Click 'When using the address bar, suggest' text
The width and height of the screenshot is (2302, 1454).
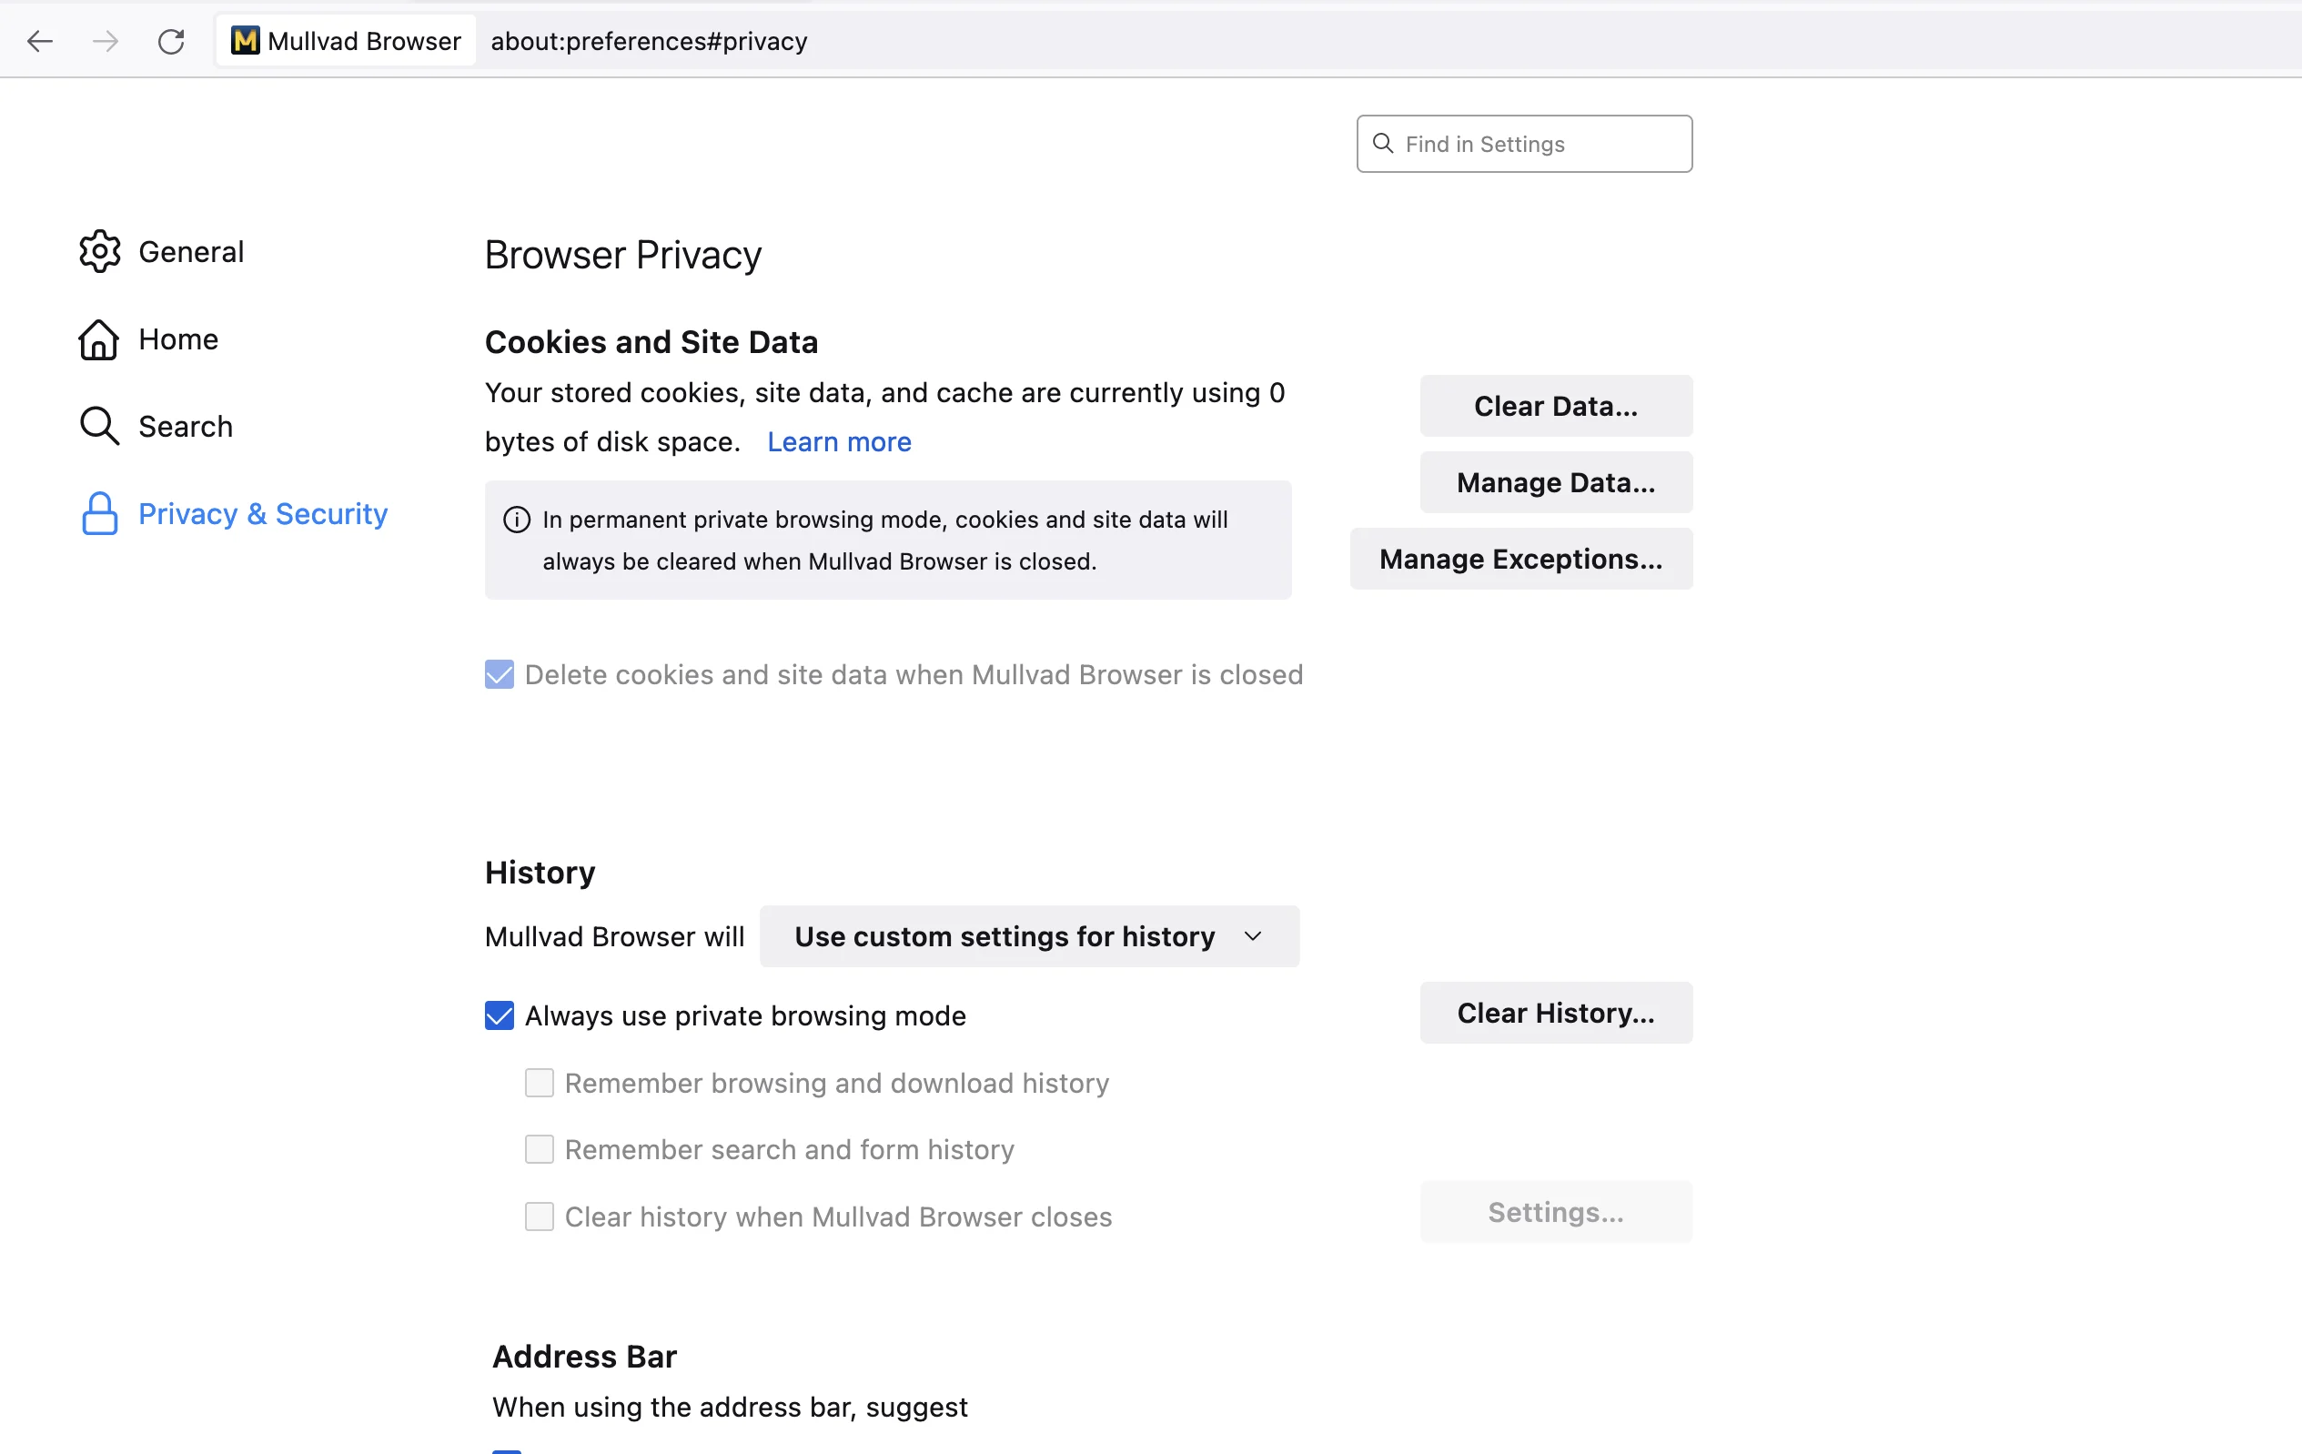pos(731,1408)
